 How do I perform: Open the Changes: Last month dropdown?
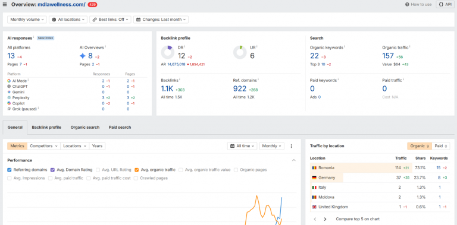tap(161, 20)
